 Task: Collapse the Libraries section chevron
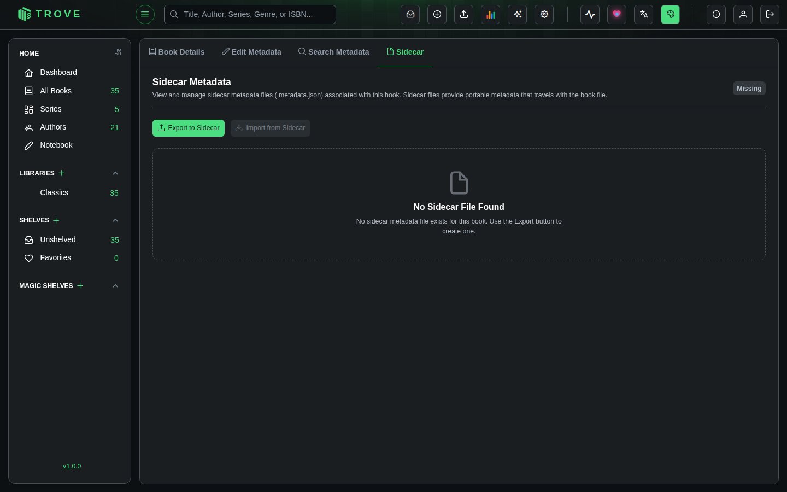pos(115,173)
